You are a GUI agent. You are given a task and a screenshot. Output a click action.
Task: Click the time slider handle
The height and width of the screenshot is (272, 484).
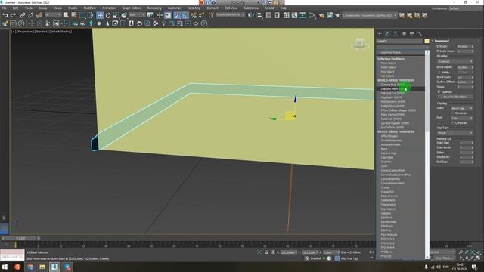20,238
